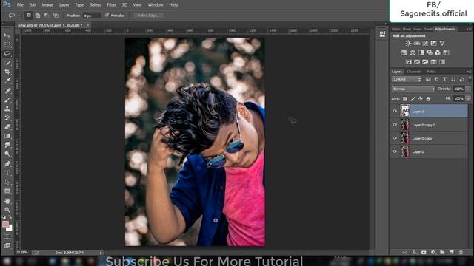This screenshot has width=474, height=266.
Task: Add a Curves adjustment
Action: coord(425,44)
